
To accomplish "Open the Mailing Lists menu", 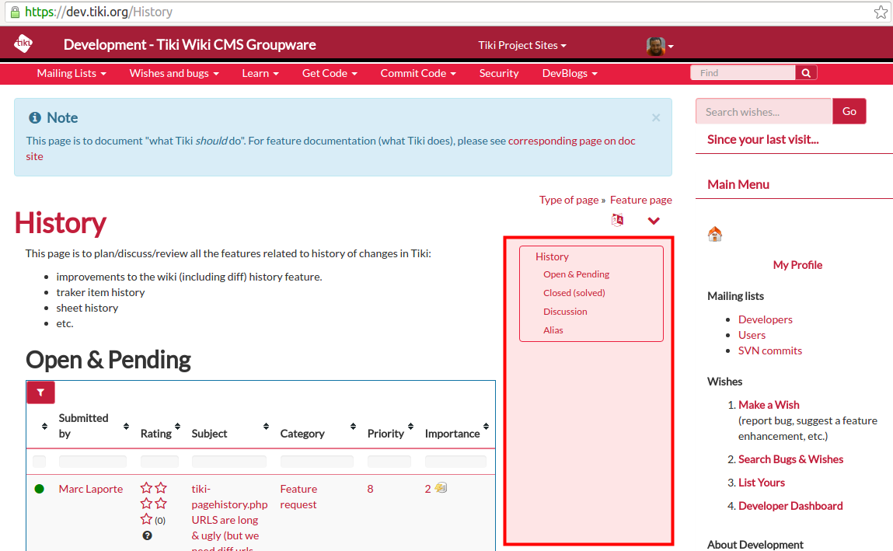I will pos(72,73).
